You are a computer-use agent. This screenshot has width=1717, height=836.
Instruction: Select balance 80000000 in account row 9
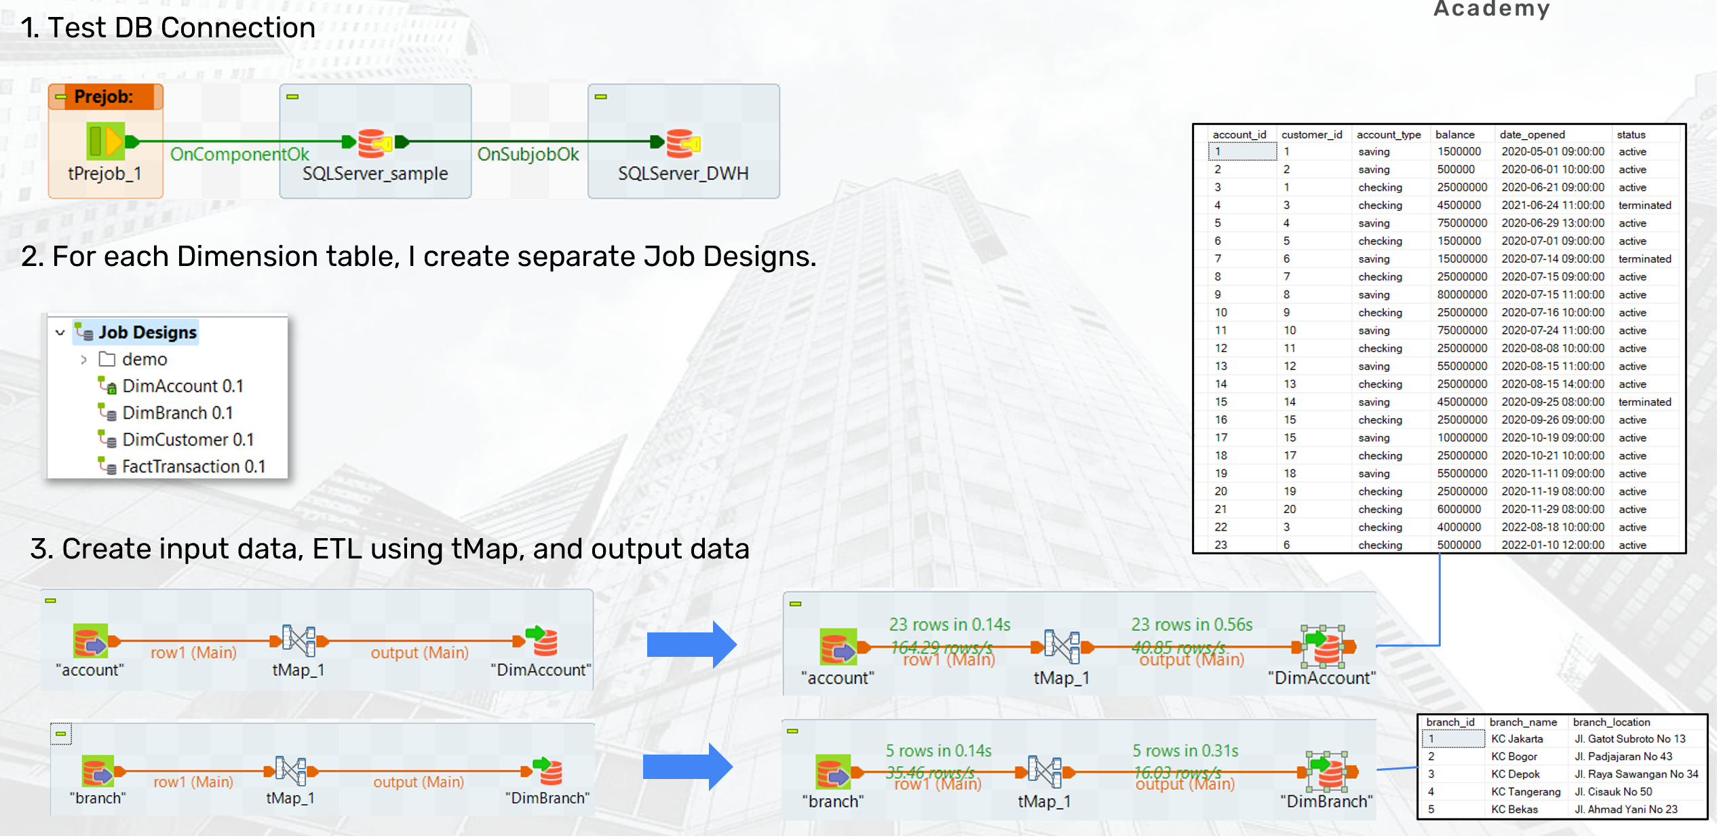click(x=1461, y=294)
